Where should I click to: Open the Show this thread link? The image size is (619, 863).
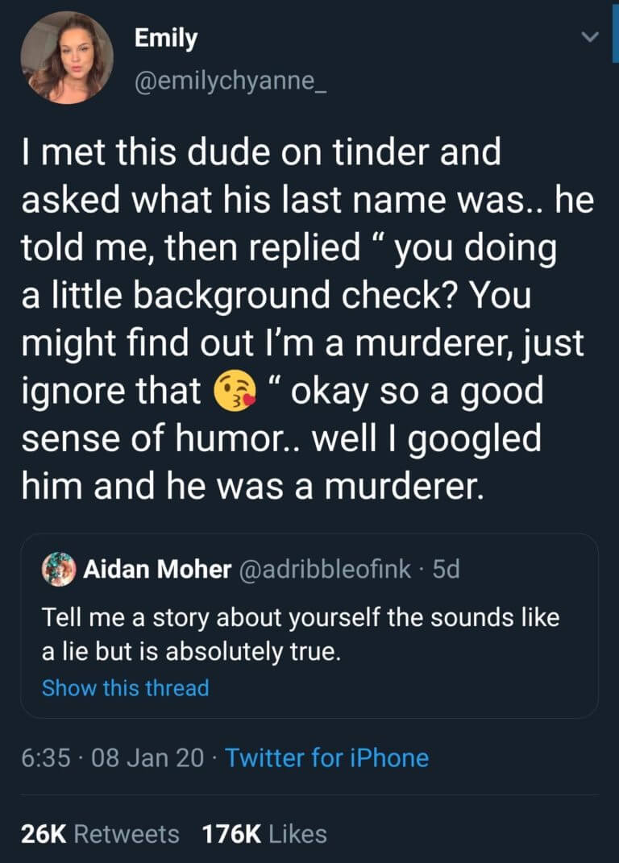tap(126, 688)
